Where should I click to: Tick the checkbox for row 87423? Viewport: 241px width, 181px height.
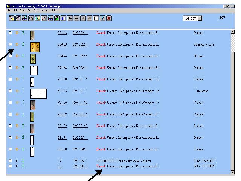click(x=10, y=44)
